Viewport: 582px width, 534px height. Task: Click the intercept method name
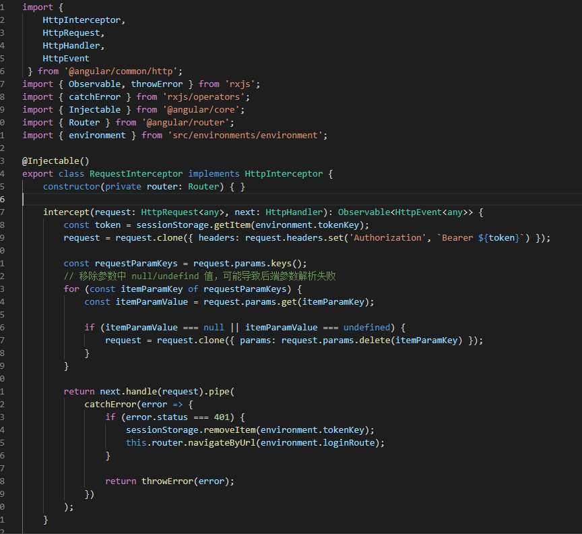[x=66, y=212]
